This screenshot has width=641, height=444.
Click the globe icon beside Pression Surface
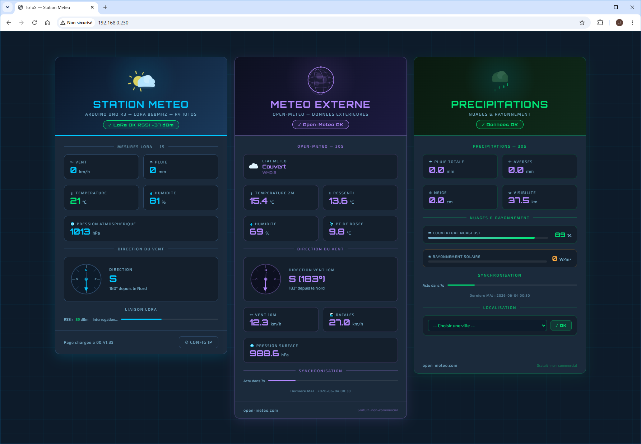click(252, 346)
